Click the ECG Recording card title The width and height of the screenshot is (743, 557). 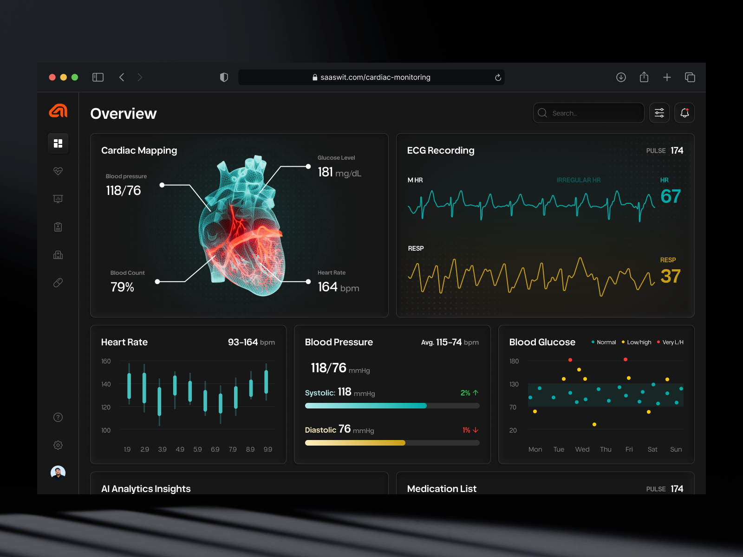coord(441,150)
